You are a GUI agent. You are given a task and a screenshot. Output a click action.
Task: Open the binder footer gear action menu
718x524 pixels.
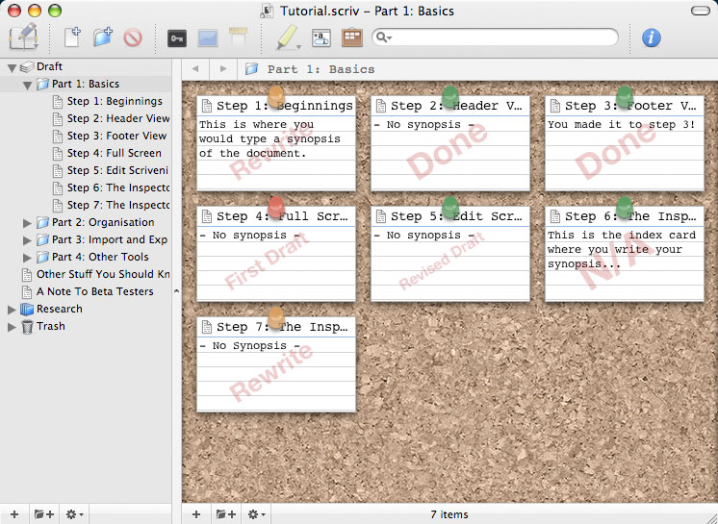(73, 514)
